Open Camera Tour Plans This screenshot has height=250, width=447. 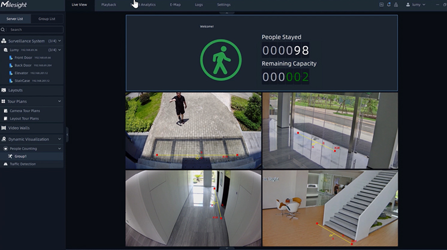click(x=24, y=111)
